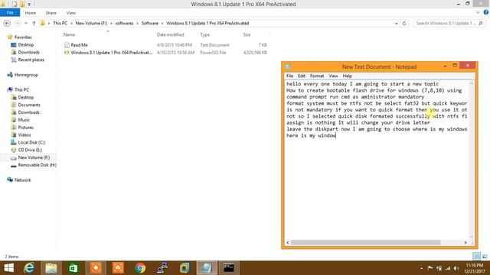Switch Explorer to details view icon
Image resolution: width=490 pixels, height=275 pixels.
click(476, 257)
